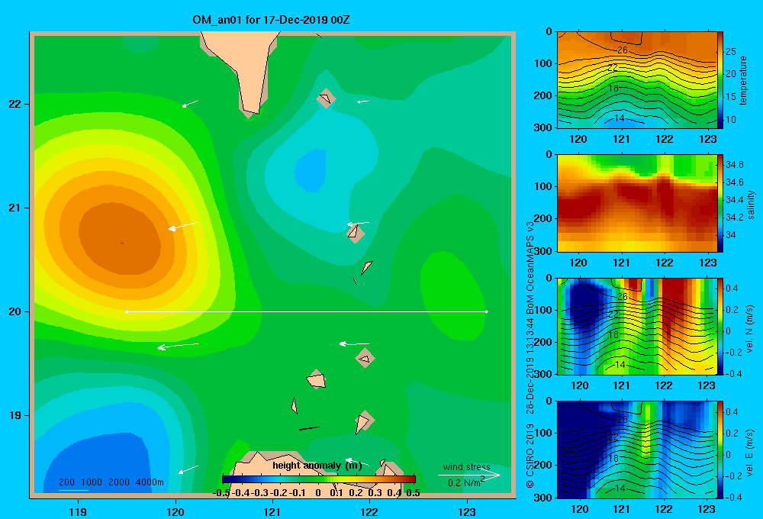
Task: Open the salinity depth section plot
Action: tap(637, 203)
